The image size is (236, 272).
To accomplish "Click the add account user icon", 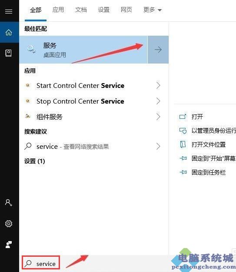I will pyautogui.click(x=9, y=202).
